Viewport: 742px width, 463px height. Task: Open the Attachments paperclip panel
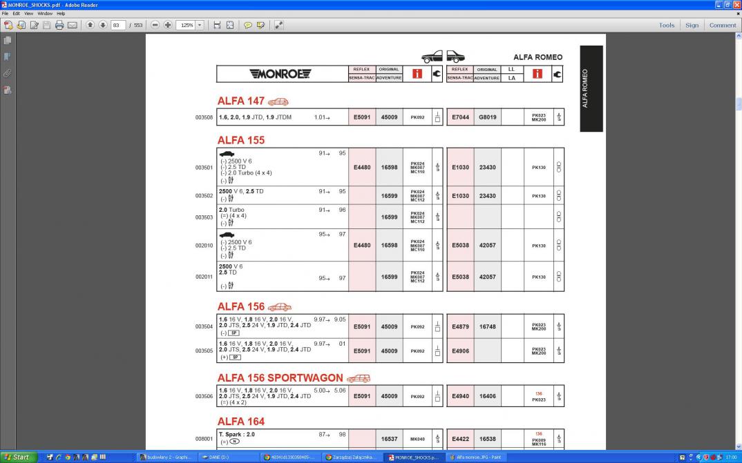pos(7,73)
